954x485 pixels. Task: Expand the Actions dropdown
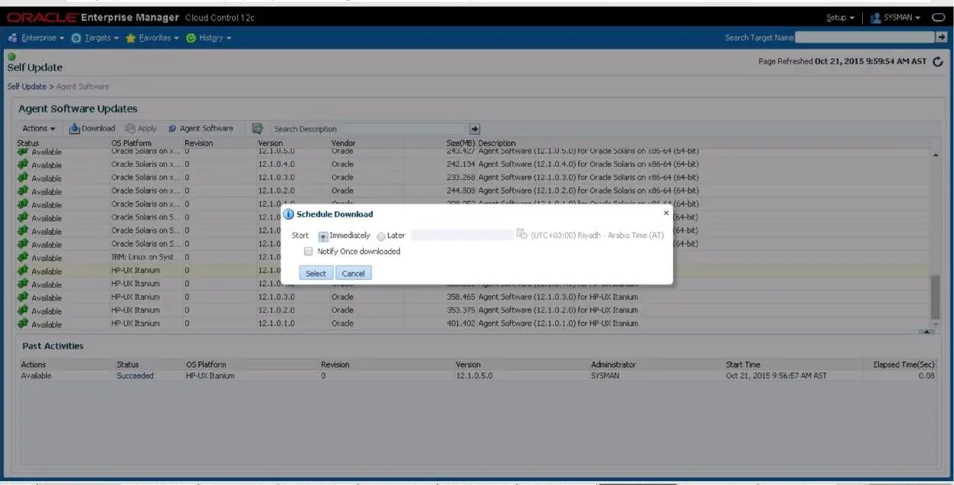click(38, 129)
